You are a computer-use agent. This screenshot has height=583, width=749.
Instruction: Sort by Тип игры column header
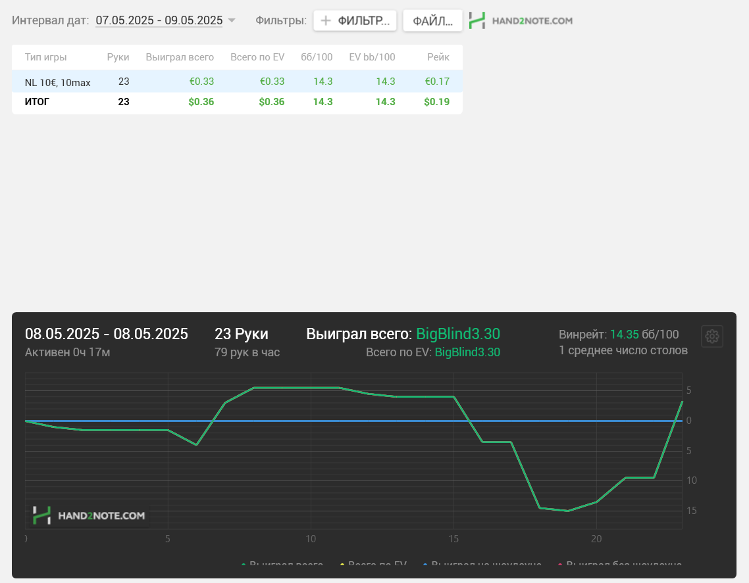click(46, 57)
